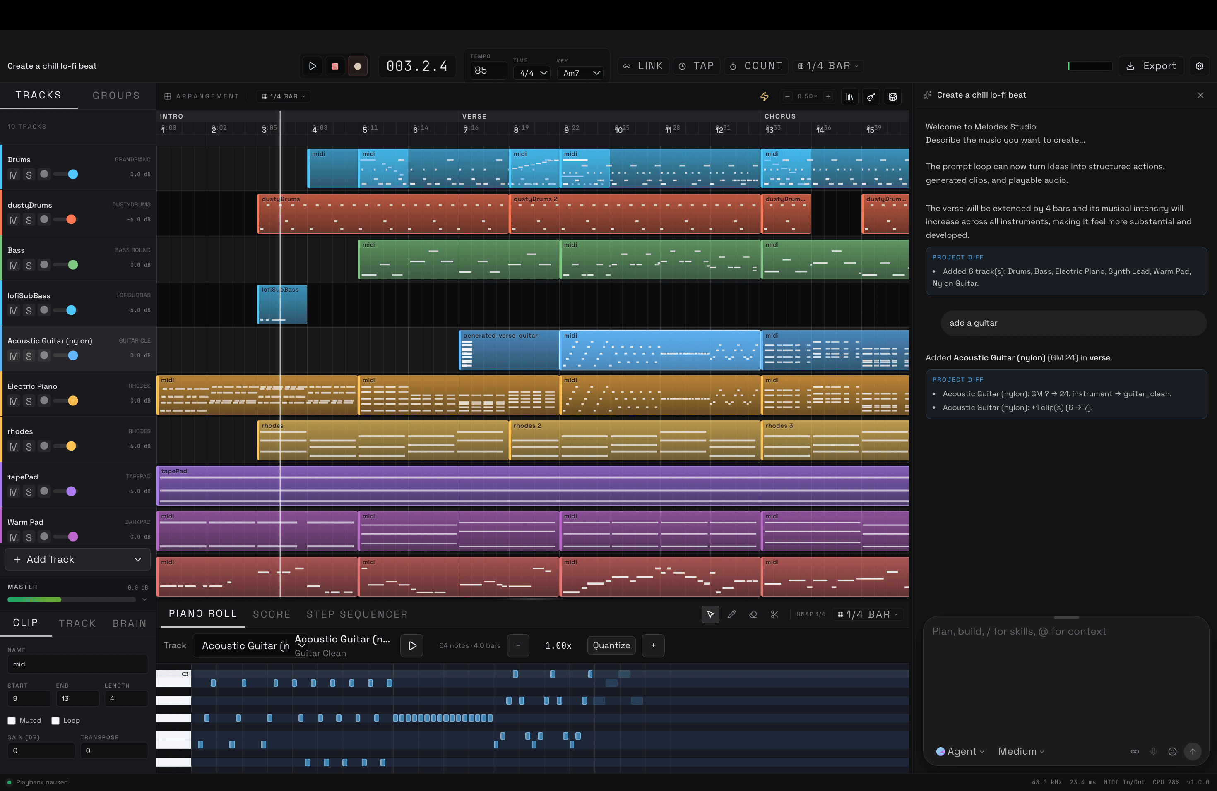
Task: Expand the Master section chevron
Action: pos(144,599)
